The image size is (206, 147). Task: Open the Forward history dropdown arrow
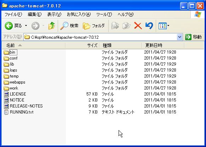coord(43,26)
